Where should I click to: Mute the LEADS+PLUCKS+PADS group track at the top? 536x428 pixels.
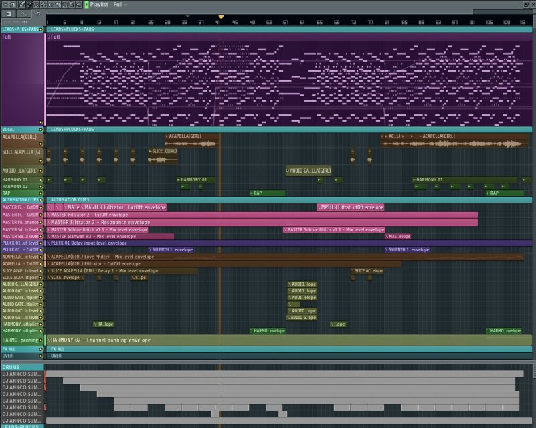41,29
